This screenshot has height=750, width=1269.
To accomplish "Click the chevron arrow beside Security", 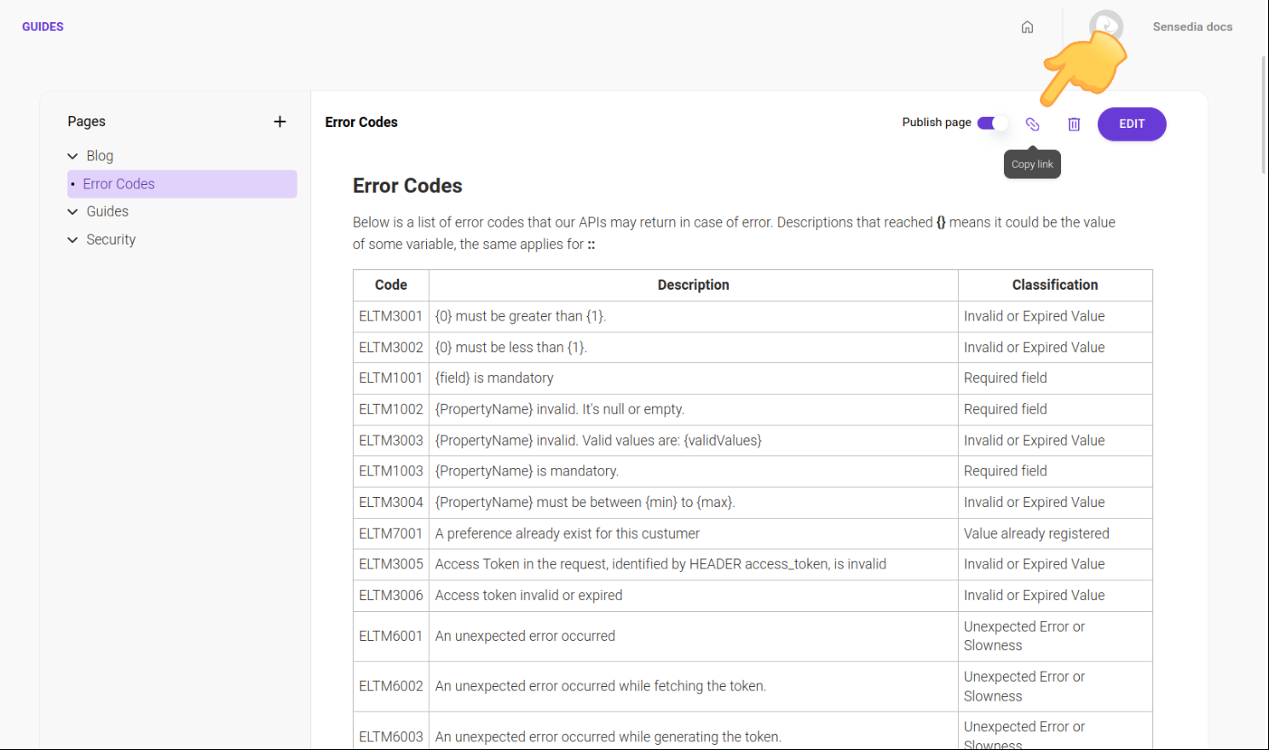I will [x=72, y=239].
